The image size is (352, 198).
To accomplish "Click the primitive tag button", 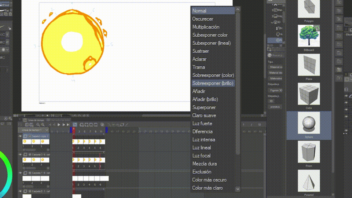I will tap(275, 107).
